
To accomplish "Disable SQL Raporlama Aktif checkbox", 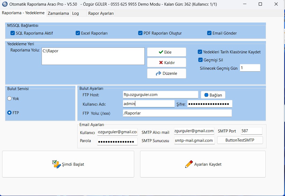I will coord(13,33).
